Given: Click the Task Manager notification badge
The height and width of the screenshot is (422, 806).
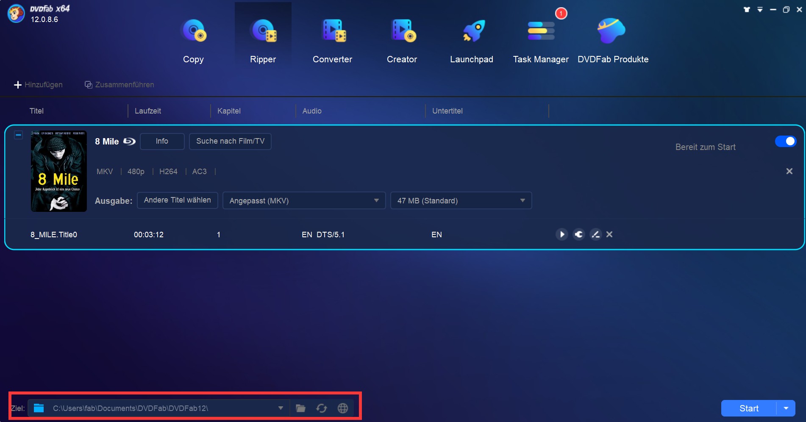Looking at the screenshot, I should [561, 14].
